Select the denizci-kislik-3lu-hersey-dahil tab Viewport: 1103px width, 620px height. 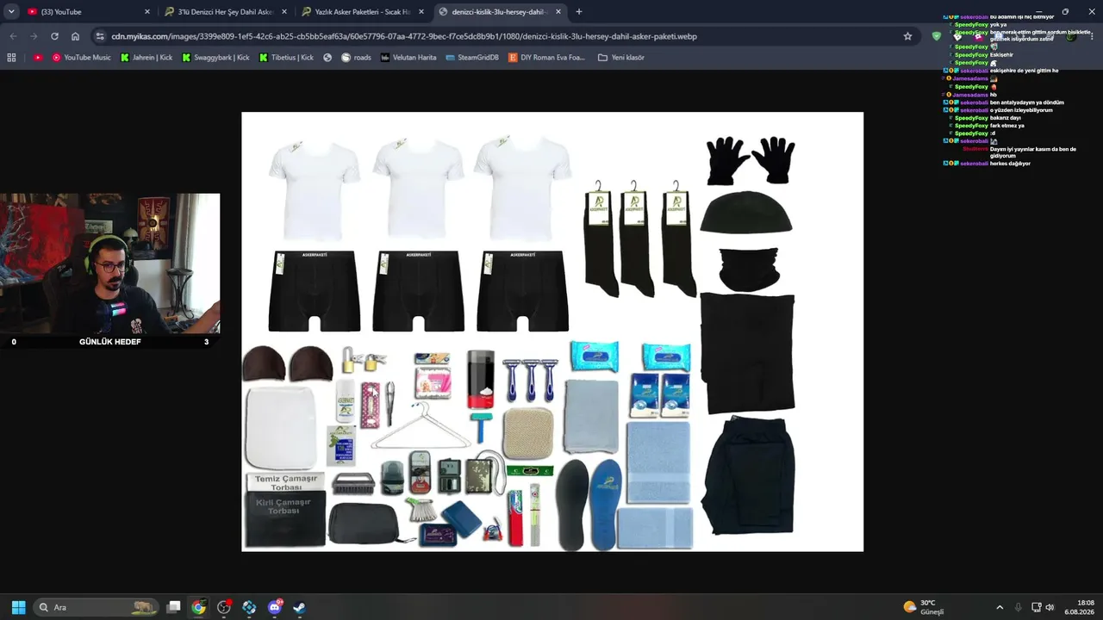tap(500, 12)
